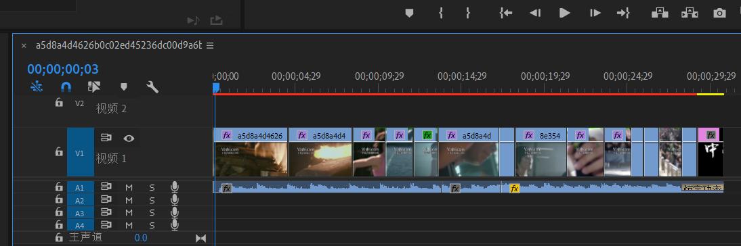This screenshot has width=741, height=246.
Task: Export a frame with the camera icon
Action: point(719,14)
